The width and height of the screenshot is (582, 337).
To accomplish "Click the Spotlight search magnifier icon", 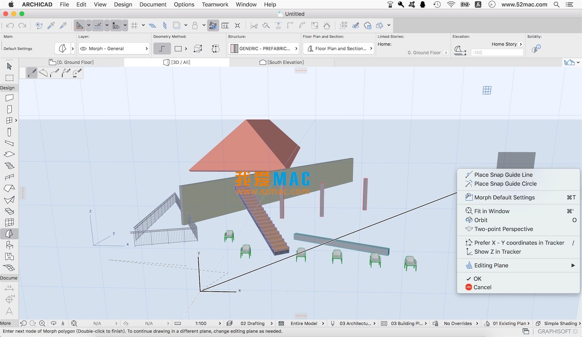I will click(x=557, y=4).
